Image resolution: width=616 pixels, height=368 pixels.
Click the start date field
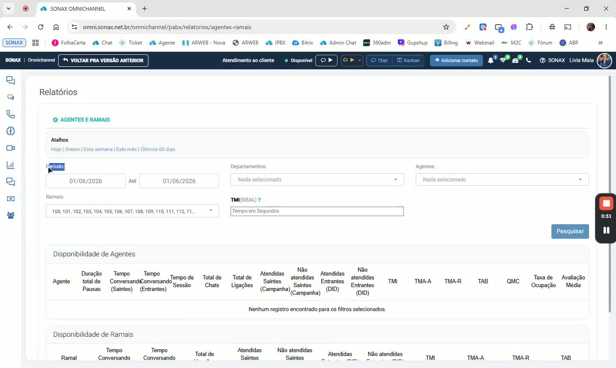(x=86, y=181)
